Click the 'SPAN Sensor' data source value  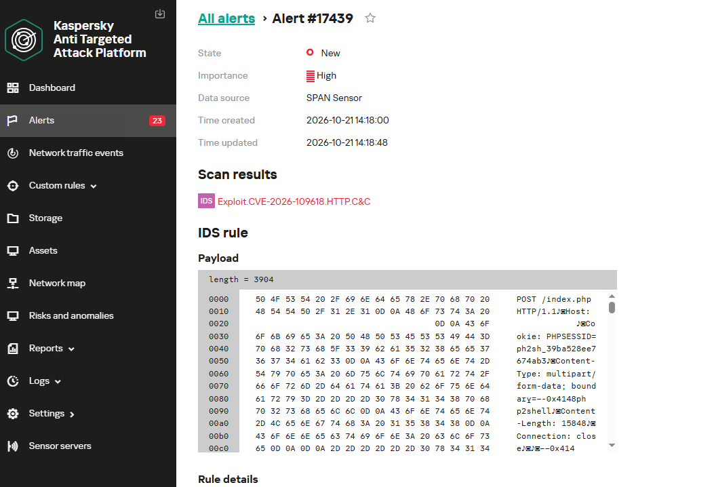(334, 98)
